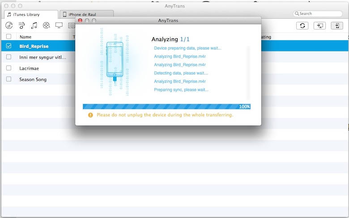
Task: Click the refresh button in toolbar
Action: click(x=302, y=25)
